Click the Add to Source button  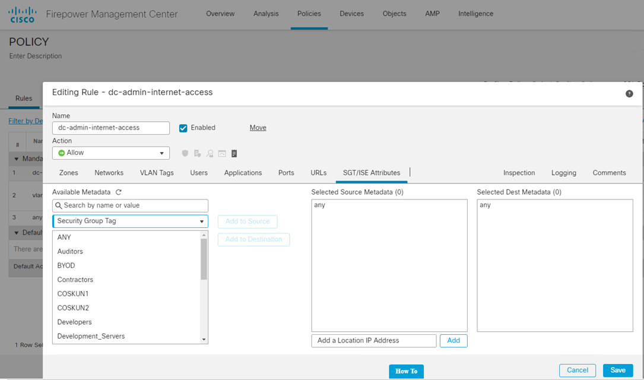tap(248, 221)
